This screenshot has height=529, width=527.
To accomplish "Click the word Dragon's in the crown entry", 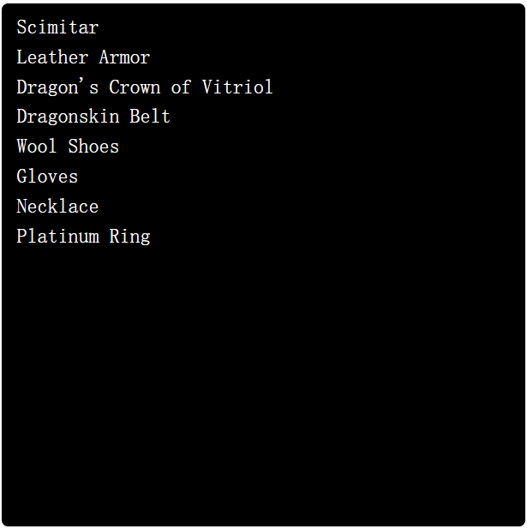I will pos(57,87).
